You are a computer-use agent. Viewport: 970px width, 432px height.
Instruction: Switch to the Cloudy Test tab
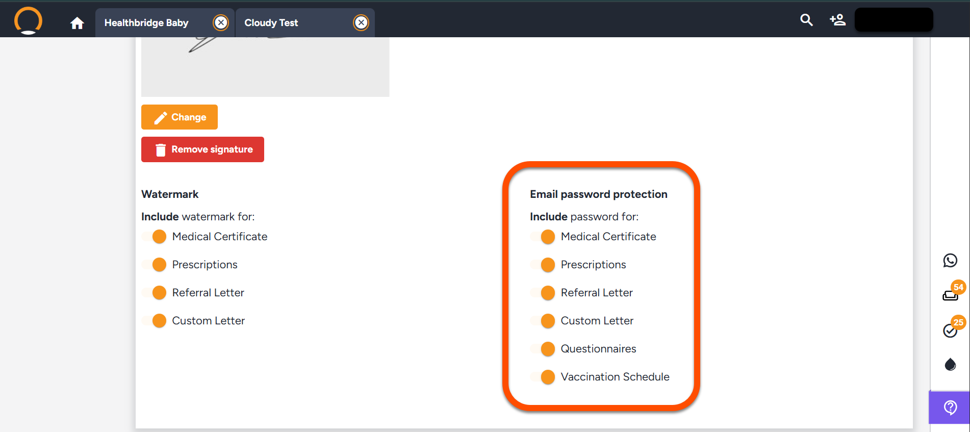coord(271,23)
